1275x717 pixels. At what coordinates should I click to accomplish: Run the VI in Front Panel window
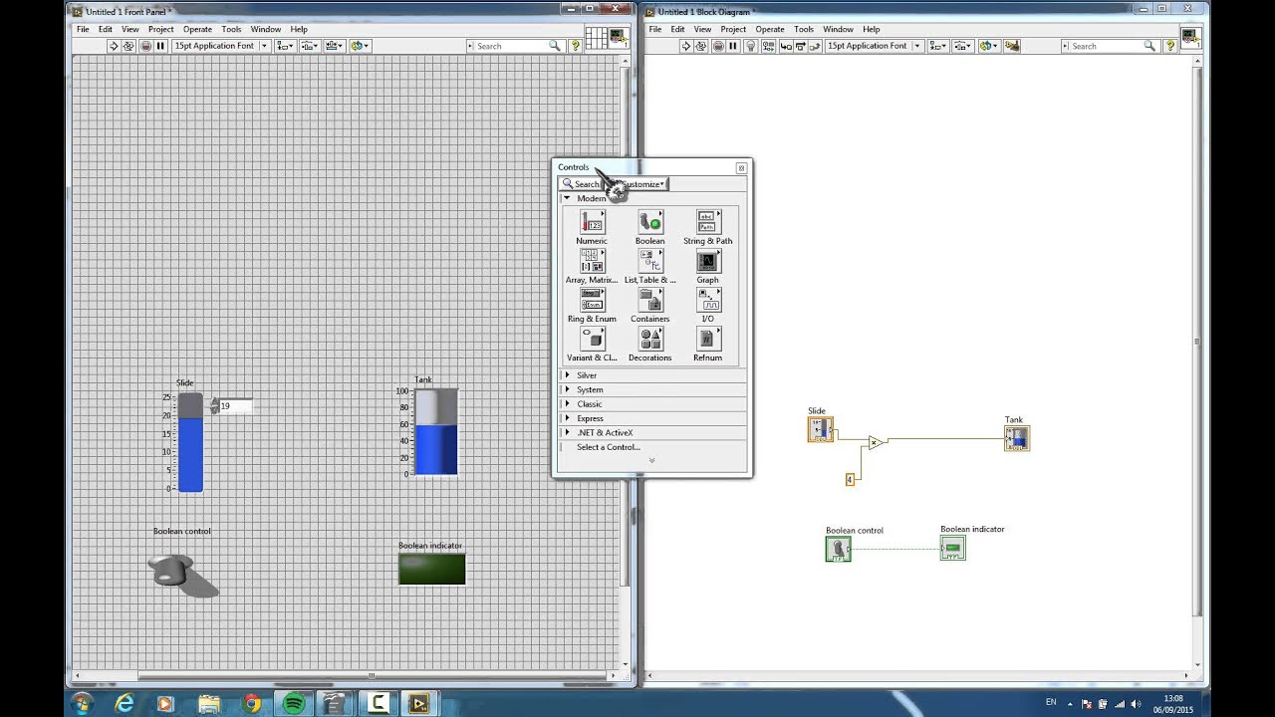point(114,46)
